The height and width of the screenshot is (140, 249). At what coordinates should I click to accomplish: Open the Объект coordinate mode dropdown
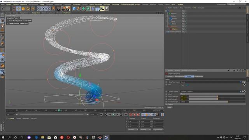[133, 129]
